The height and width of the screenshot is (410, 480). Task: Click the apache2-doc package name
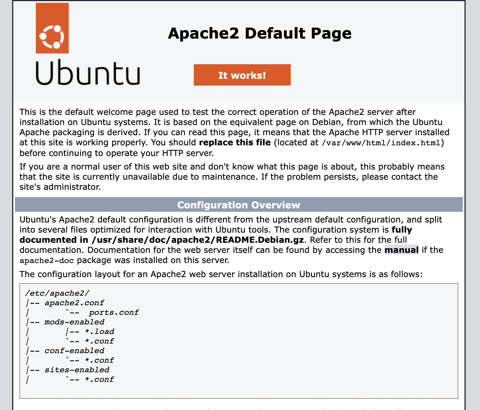point(47,261)
